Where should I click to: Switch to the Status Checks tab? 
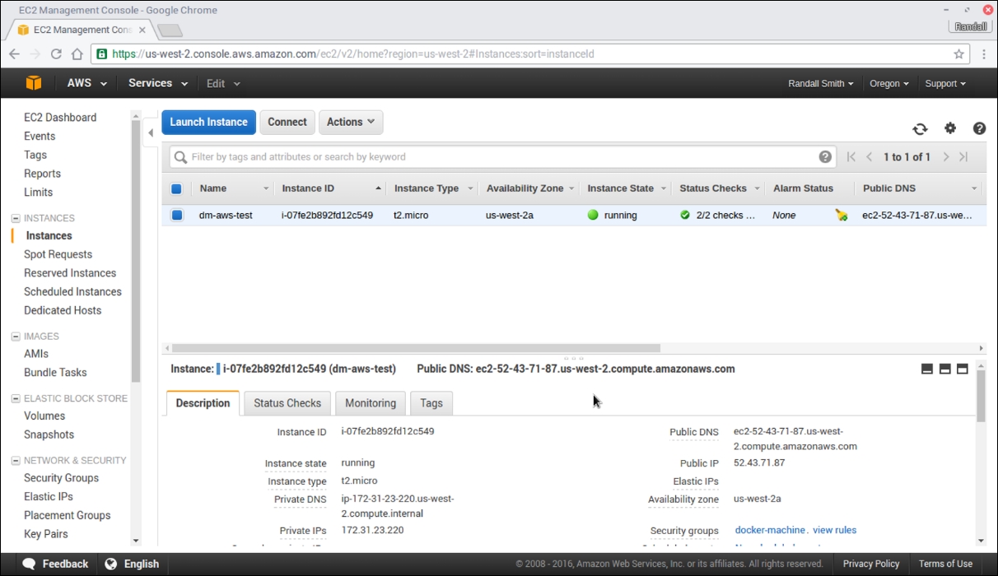click(287, 403)
